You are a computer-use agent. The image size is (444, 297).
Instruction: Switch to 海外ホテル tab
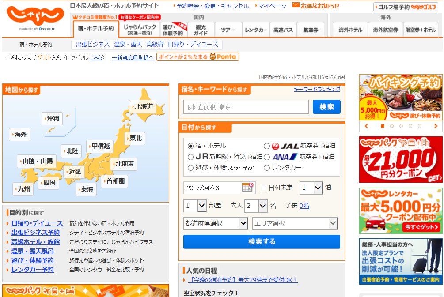tap(350, 30)
